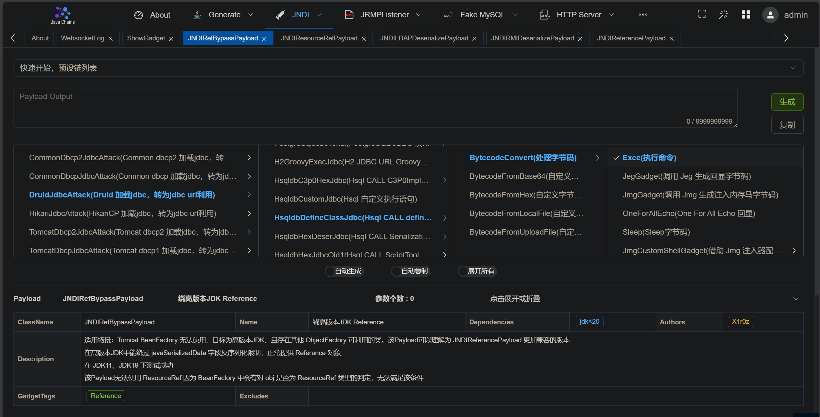Switch to the About tab

(x=40, y=38)
